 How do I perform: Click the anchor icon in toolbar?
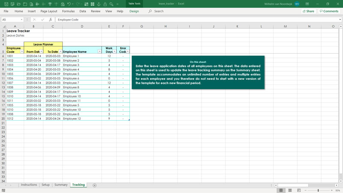click(x=99, y=4)
